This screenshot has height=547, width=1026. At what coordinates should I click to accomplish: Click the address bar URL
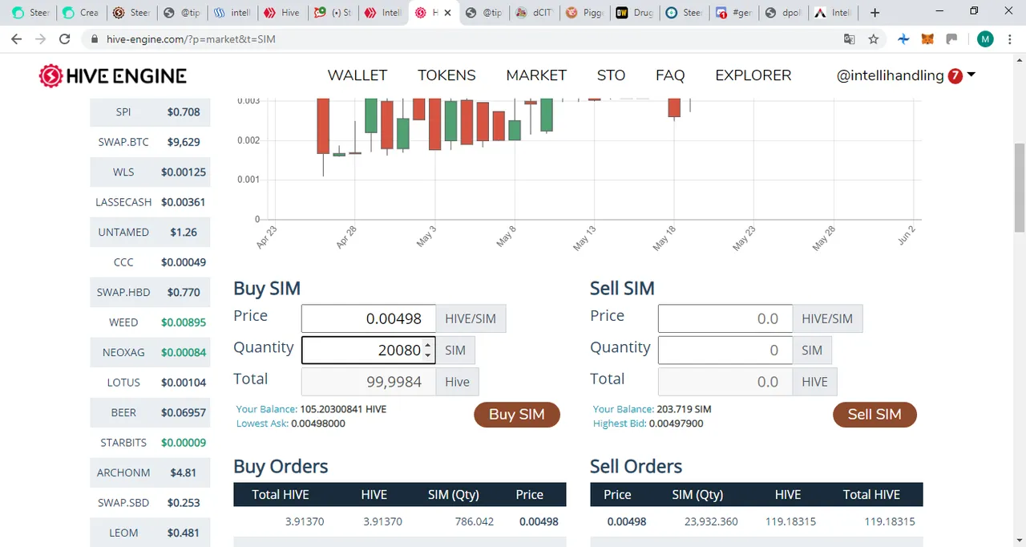point(191,38)
